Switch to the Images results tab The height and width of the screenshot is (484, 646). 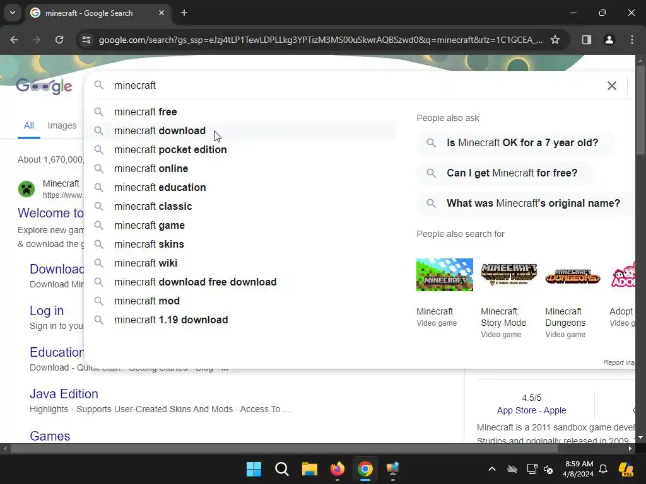tap(62, 125)
